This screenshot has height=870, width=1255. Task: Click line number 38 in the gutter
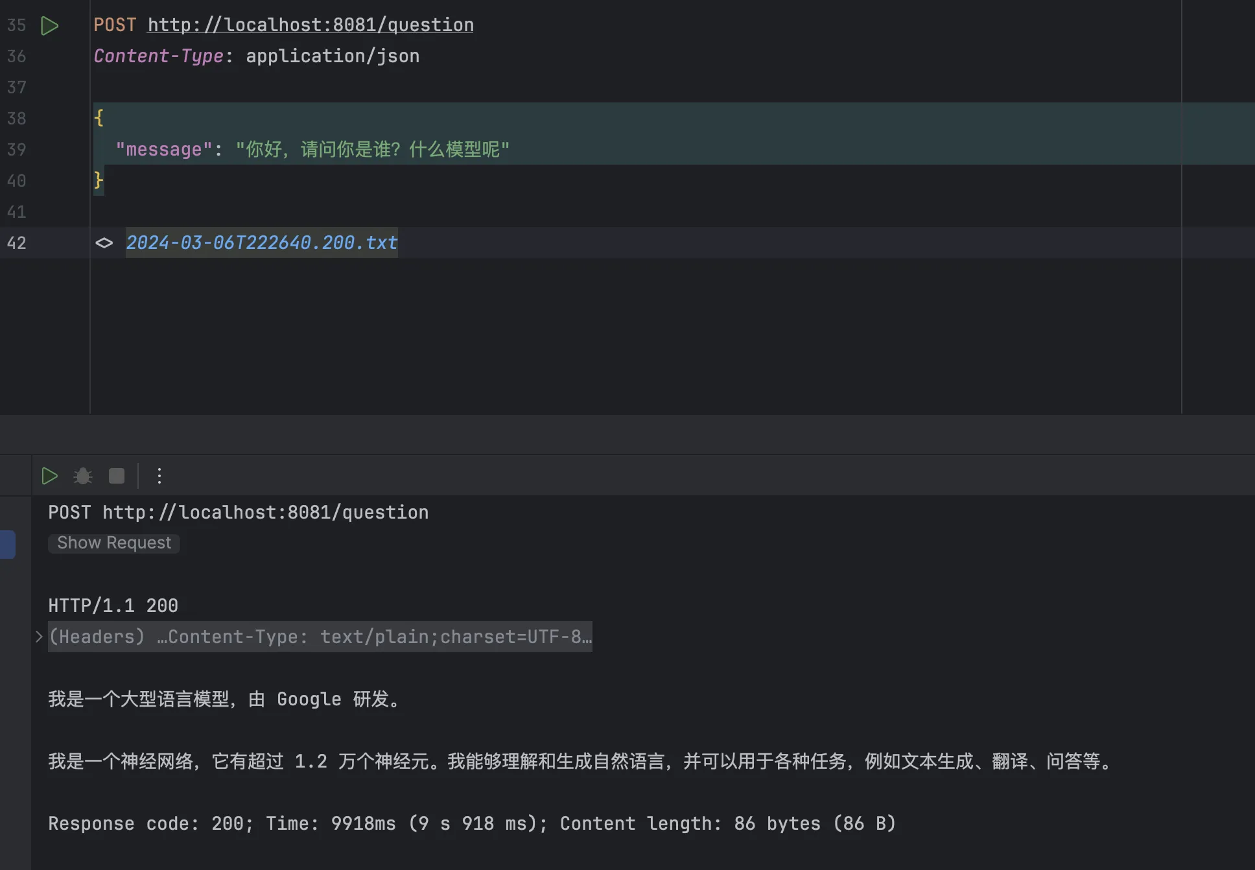(16, 119)
